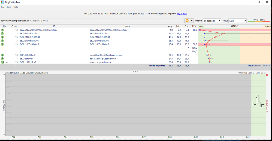Sort by the Count column header
272x141 pixels.
[14, 26]
